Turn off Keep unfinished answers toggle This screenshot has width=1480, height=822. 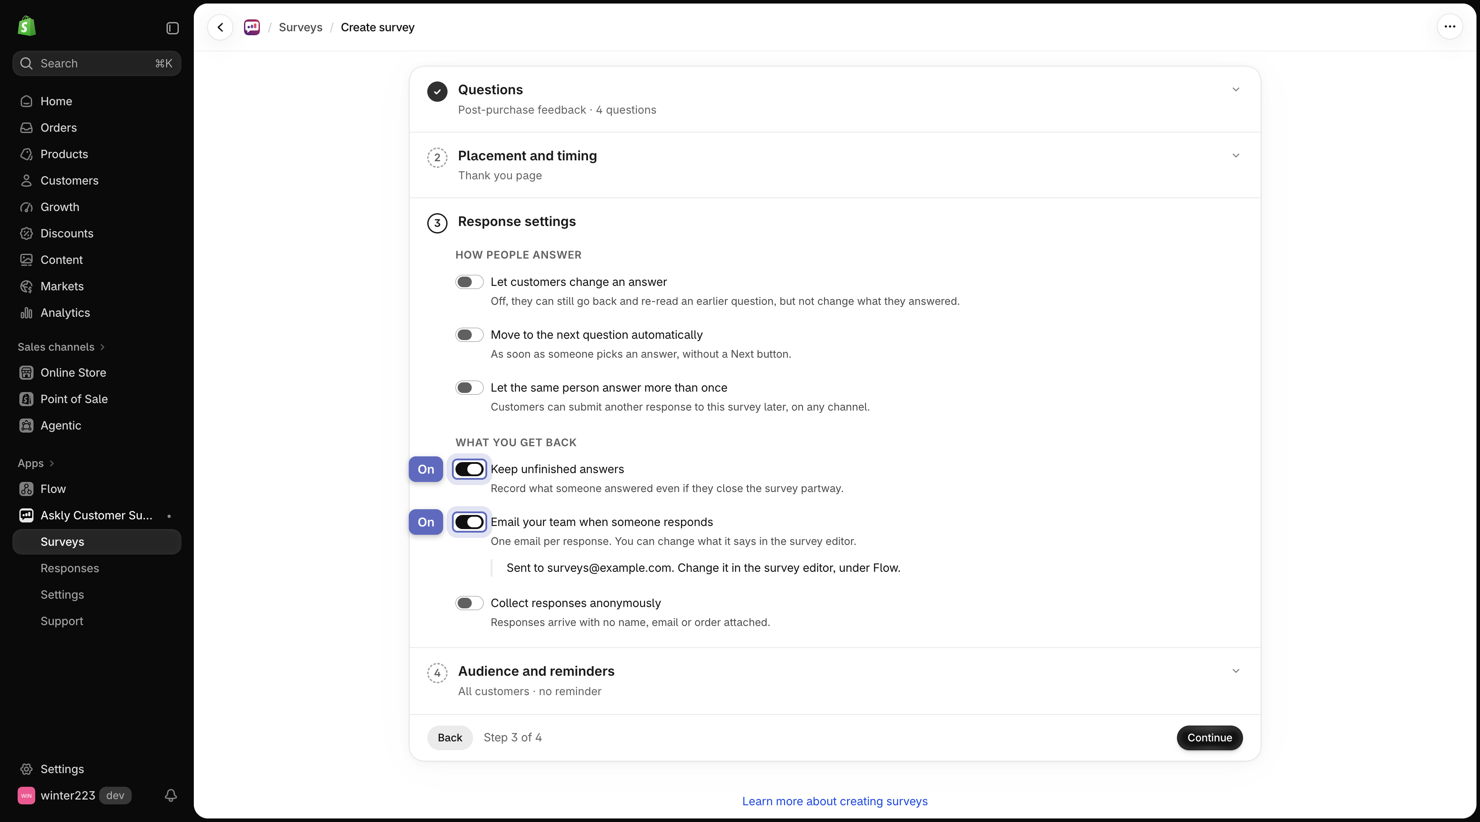coord(470,469)
